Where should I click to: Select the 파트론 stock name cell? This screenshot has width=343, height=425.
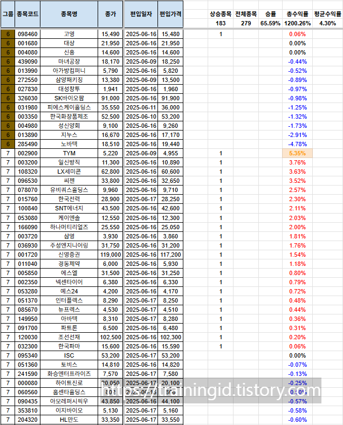[x=69, y=328]
